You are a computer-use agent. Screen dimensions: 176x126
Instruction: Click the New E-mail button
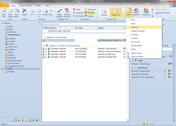click(x=10, y=13)
